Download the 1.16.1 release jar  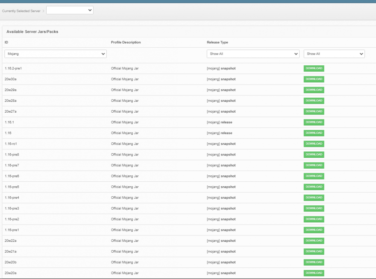click(x=314, y=122)
